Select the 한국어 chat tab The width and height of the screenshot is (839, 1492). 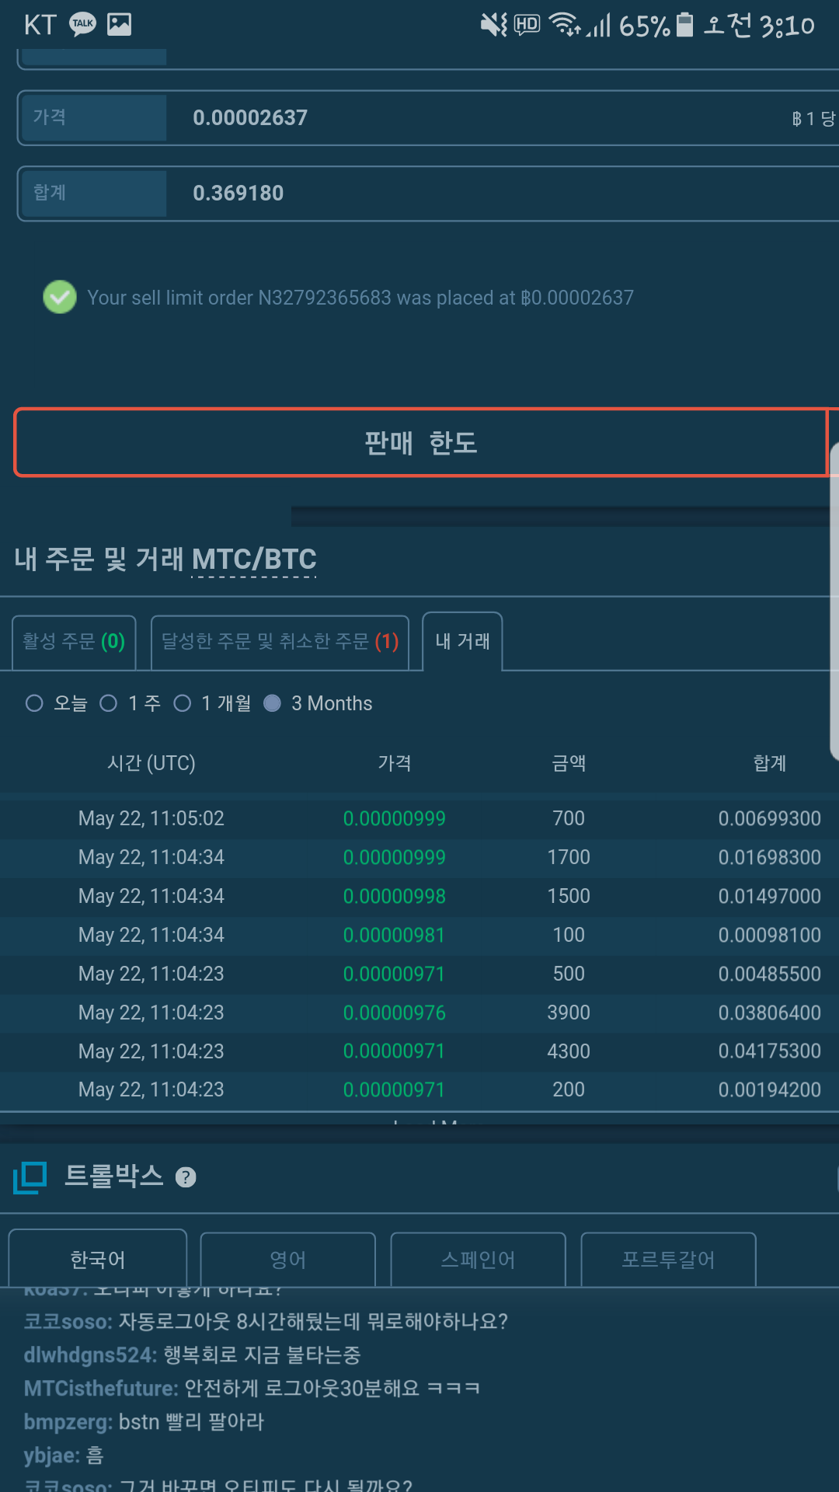[x=98, y=1259]
